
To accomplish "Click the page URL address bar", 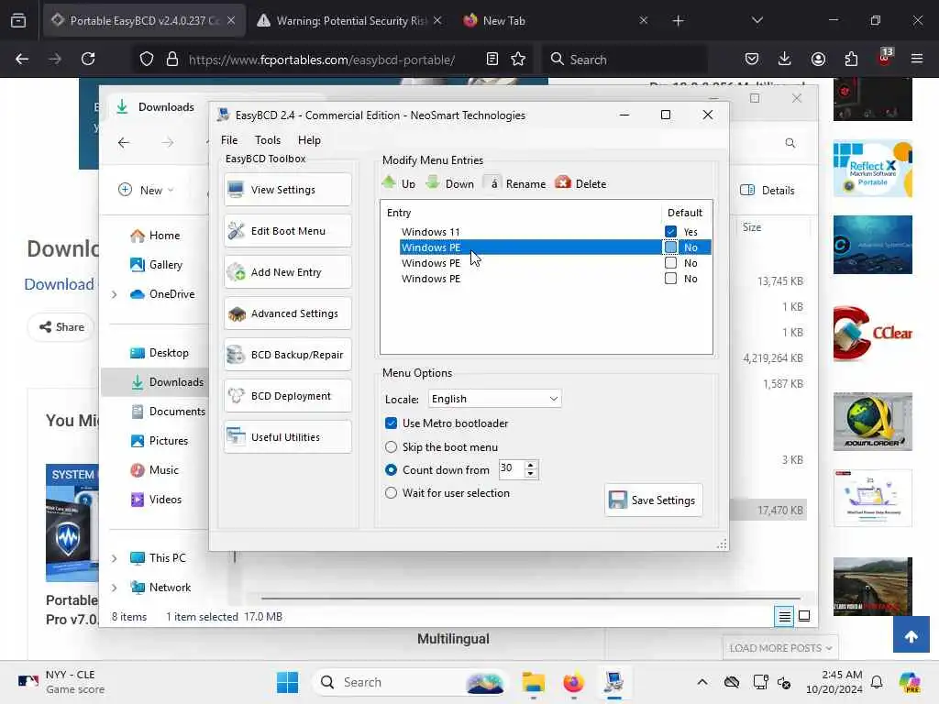I will [321, 60].
